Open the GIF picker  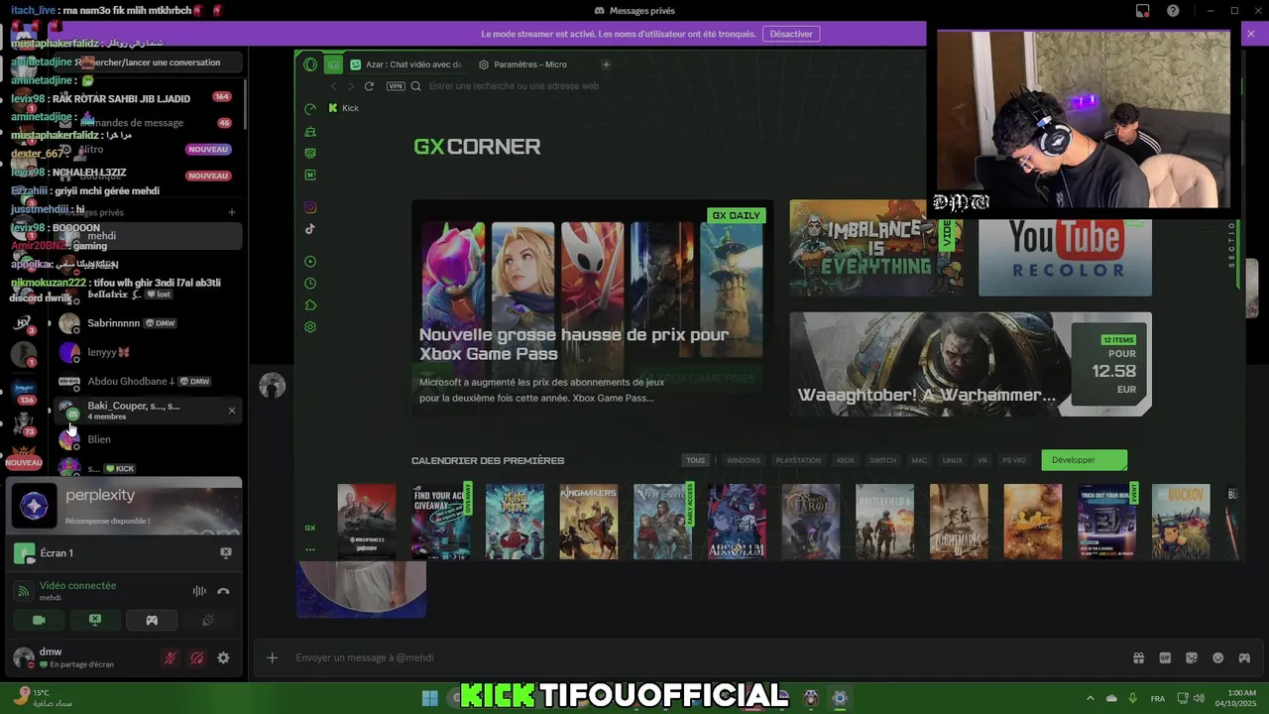(1165, 657)
